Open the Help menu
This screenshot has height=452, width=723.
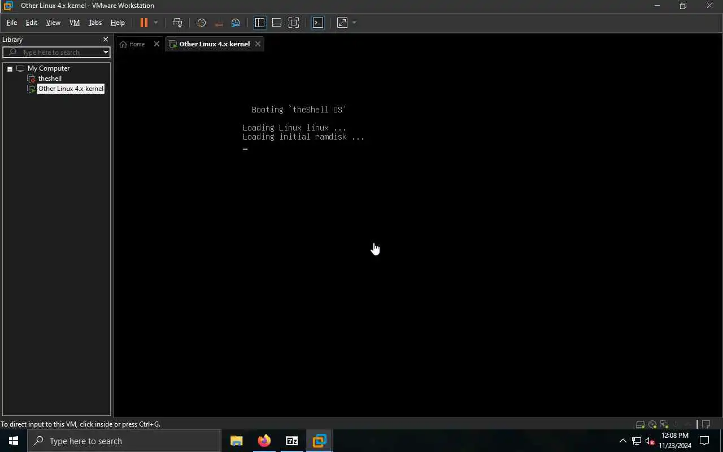[117, 23]
